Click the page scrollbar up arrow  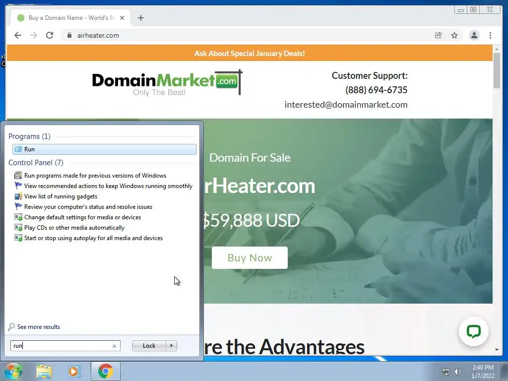tap(497, 49)
